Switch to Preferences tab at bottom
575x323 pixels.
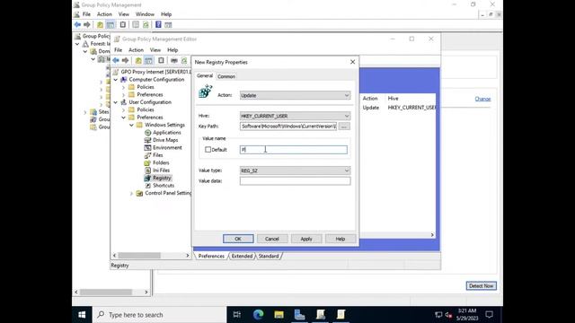(211, 256)
